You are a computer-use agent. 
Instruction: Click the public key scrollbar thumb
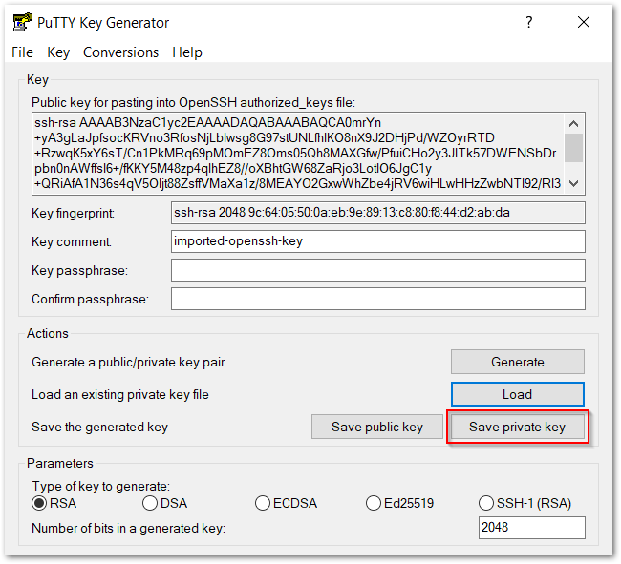click(573, 148)
